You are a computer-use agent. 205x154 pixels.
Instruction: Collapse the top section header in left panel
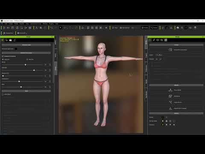coord(26,45)
